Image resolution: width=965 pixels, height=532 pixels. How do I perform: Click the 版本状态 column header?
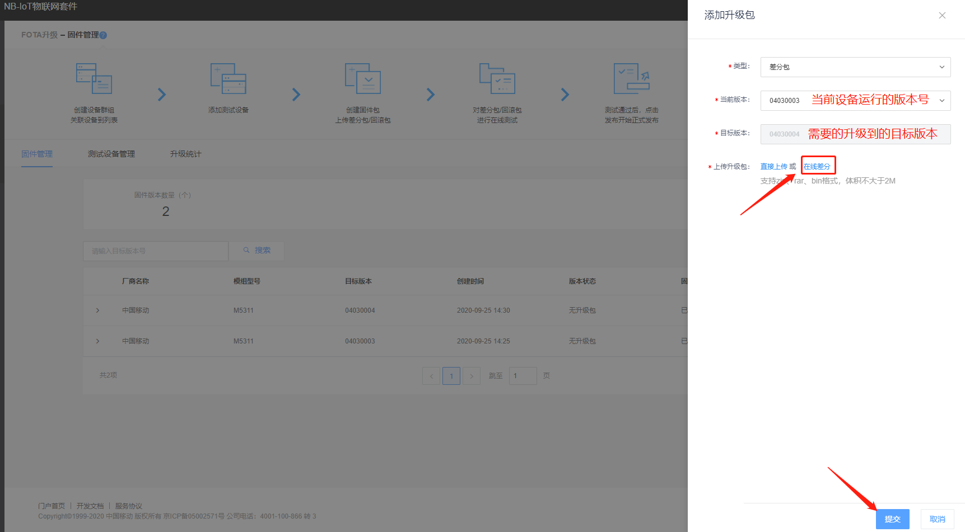click(582, 281)
